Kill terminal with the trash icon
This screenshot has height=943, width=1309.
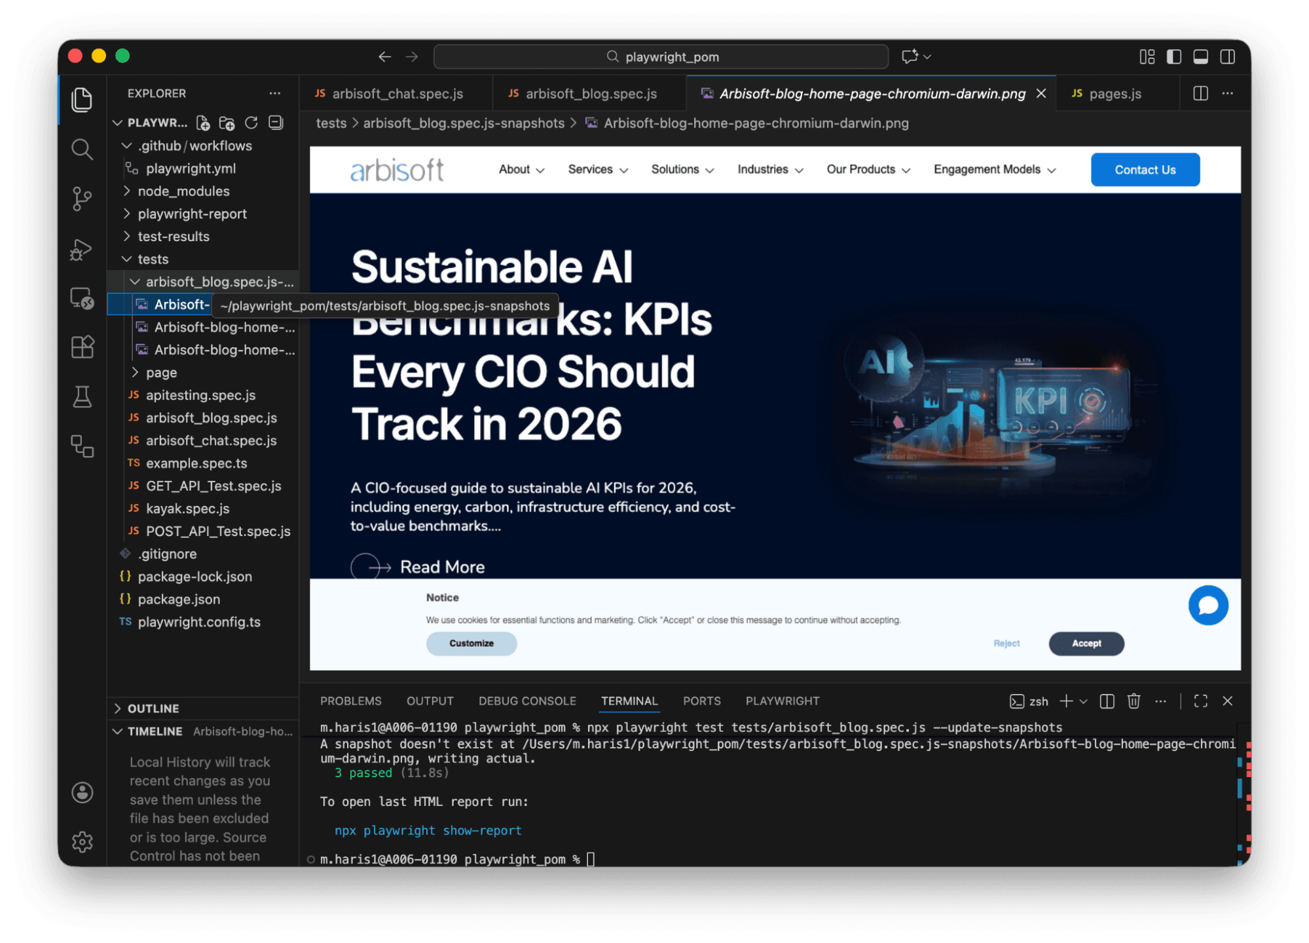tap(1134, 701)
